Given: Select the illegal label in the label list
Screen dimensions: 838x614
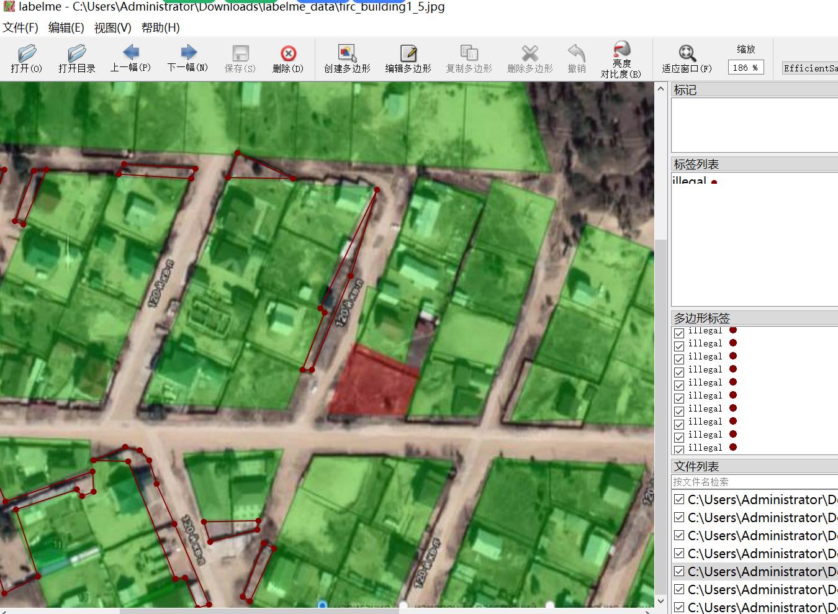Looking at the screenshot, I should point(690,181).
